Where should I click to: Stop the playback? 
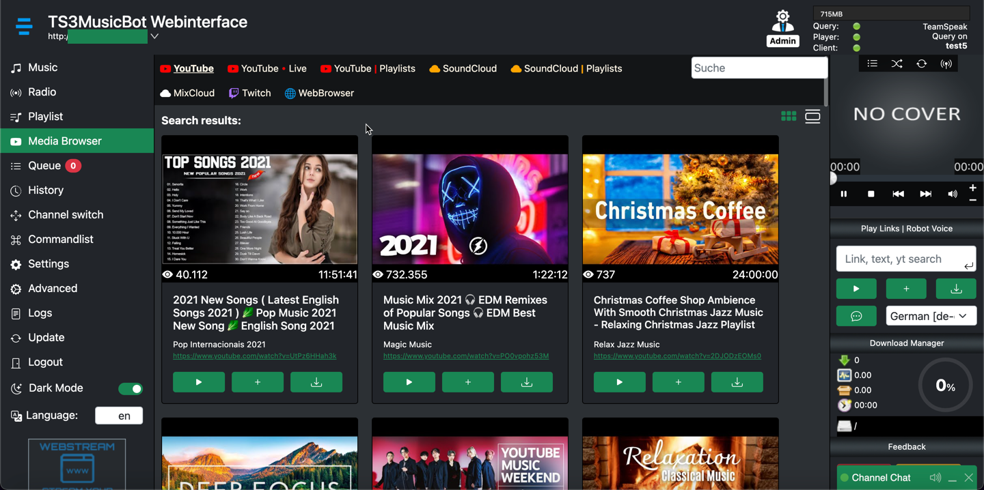click(871, 194)
